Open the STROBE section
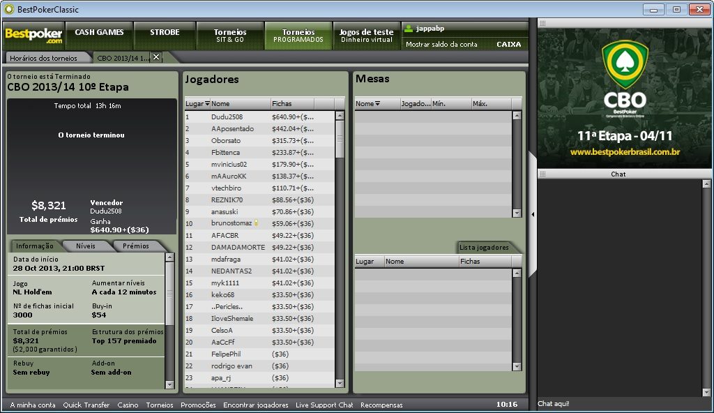 click(x=165, y=36)
